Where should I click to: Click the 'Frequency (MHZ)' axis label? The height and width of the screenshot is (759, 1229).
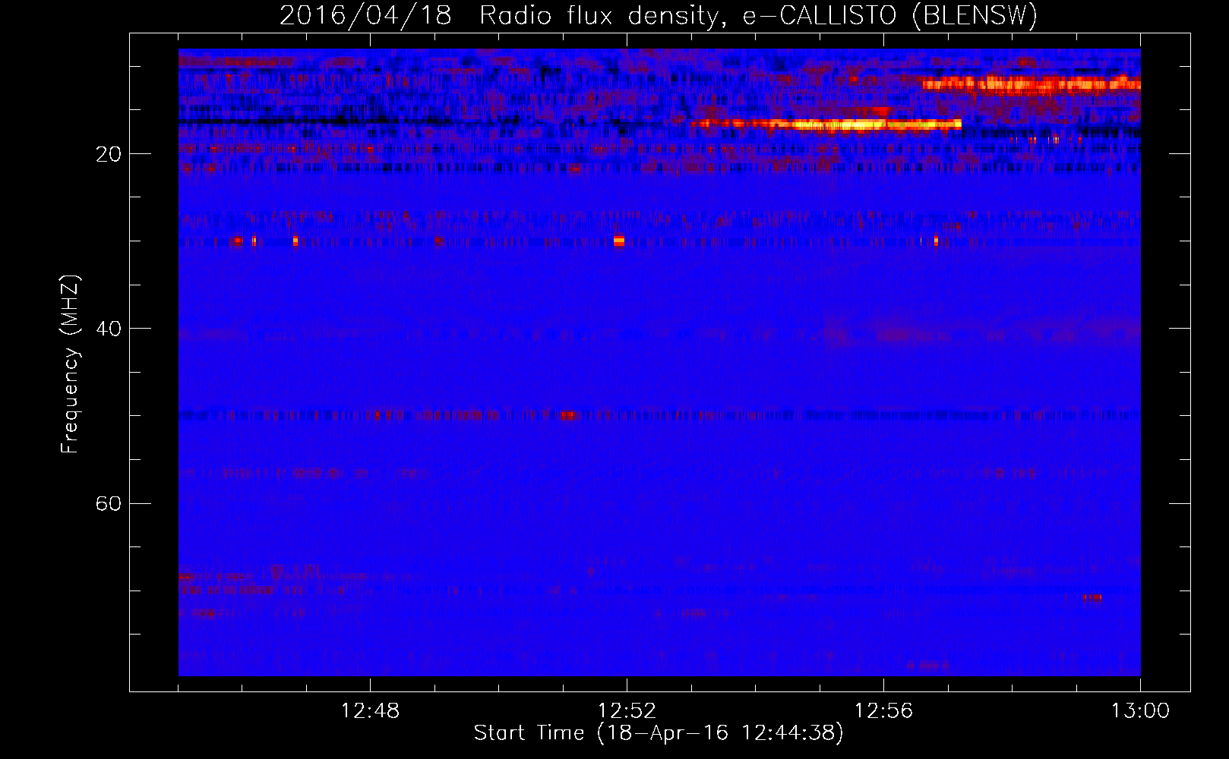[69, 364]
